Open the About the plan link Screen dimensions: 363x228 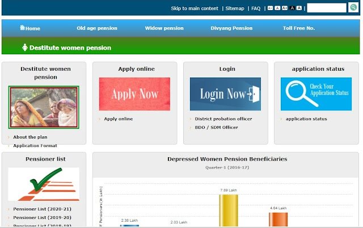pos(30,137)
